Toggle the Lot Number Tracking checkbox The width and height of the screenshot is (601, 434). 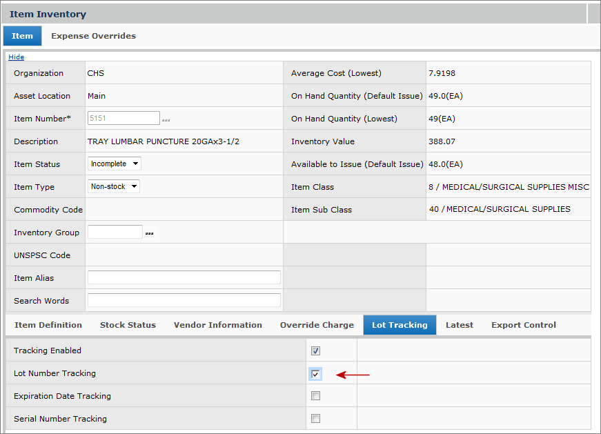click(x=315, y=374)
